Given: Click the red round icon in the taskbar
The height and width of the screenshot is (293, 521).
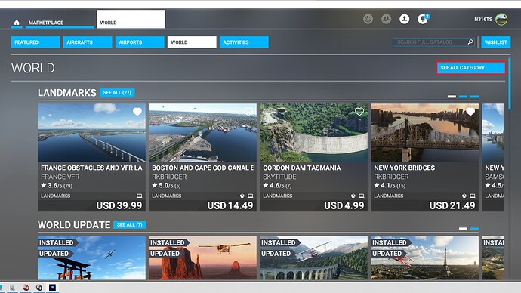Looking at the screenshot, I should [x=26, y=288].
